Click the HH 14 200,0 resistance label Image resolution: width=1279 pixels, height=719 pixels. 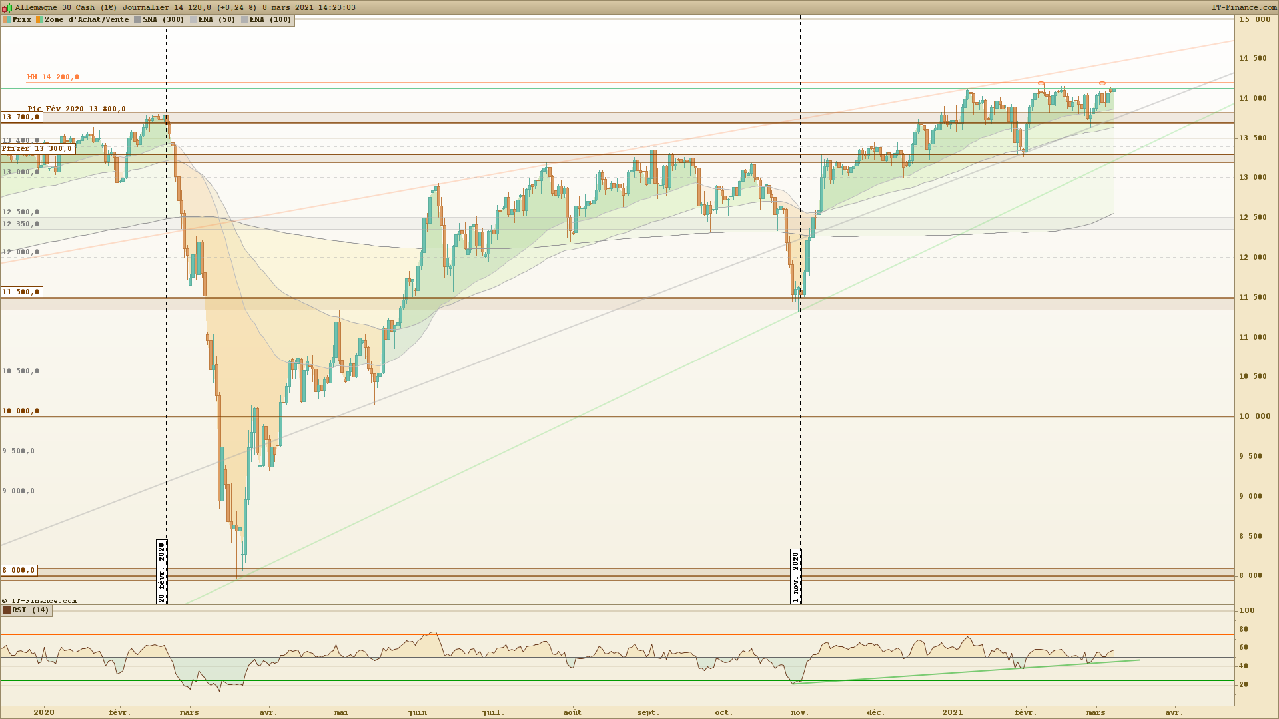pyautogui.click(x=53, y=77)
